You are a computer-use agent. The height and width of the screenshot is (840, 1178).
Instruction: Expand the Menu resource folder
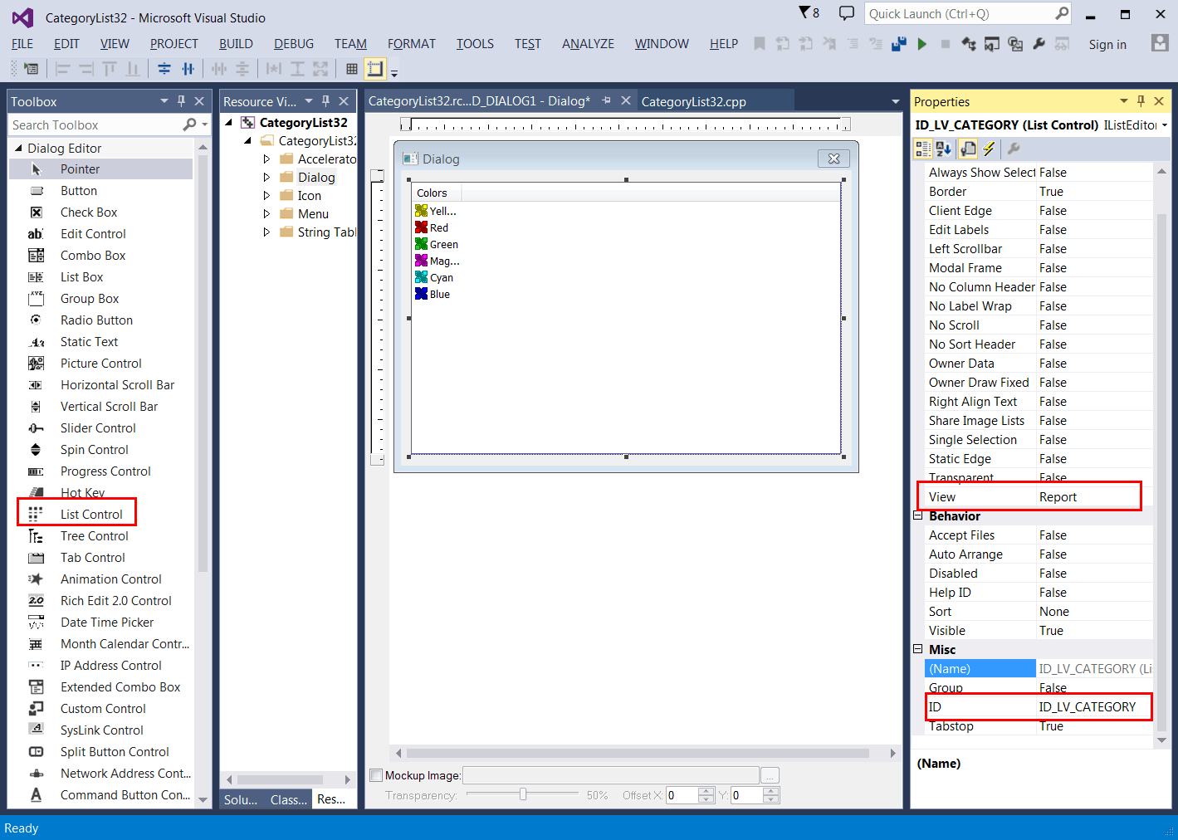[x=266, y=214]
